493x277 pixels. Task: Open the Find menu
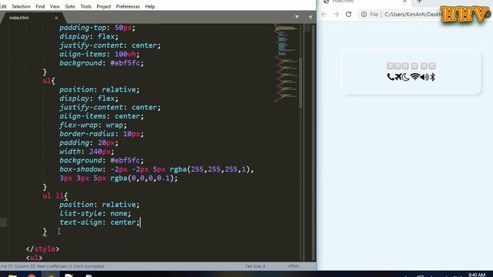tap(40, 6)
